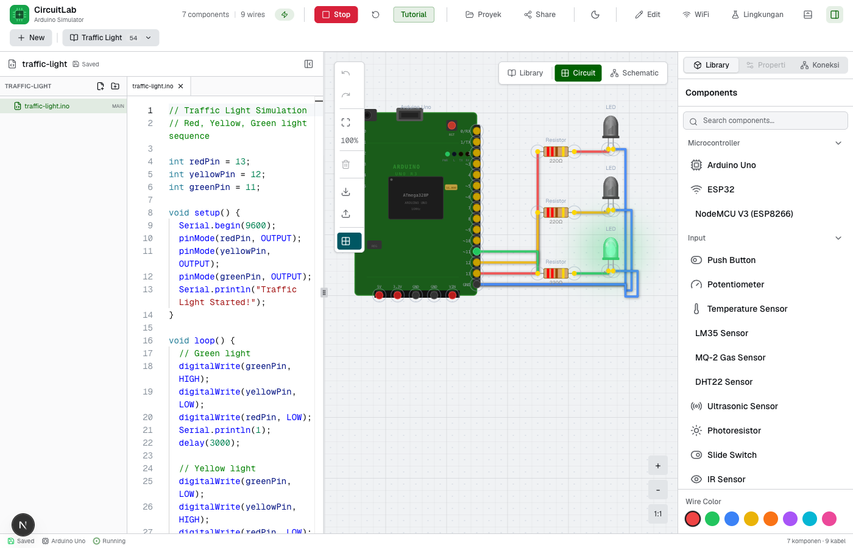Viewport: 853px width, 548px height.
Task: Collapse the code editor panel
Action: pos(309,64)
